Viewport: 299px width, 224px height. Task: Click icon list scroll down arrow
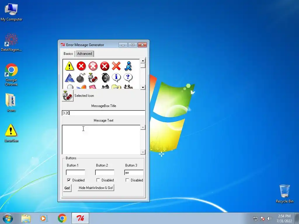tap(143, 87)
